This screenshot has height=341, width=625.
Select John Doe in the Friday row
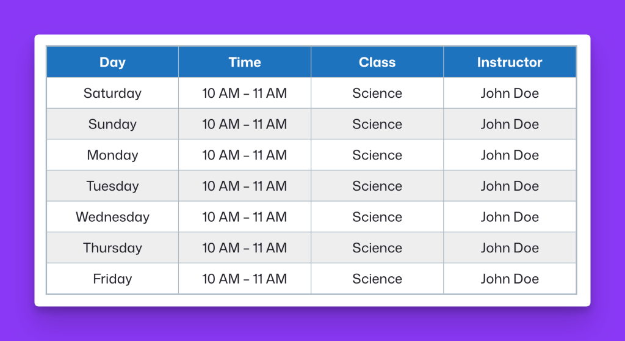click(x=510, y=278)
